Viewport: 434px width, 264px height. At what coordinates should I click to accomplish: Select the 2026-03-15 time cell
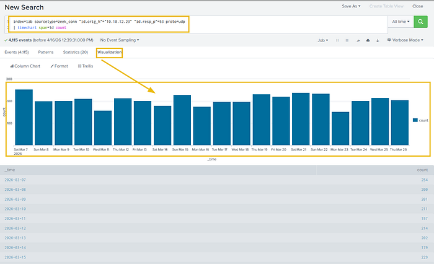click(15, 257)
